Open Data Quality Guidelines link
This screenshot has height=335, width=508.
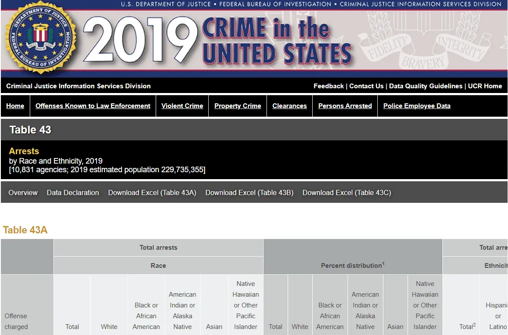coord(426,86)
